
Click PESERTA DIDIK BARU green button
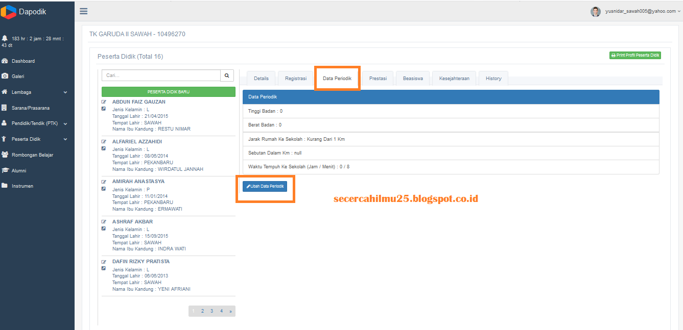pyautogui.click(x=169, y=92)
